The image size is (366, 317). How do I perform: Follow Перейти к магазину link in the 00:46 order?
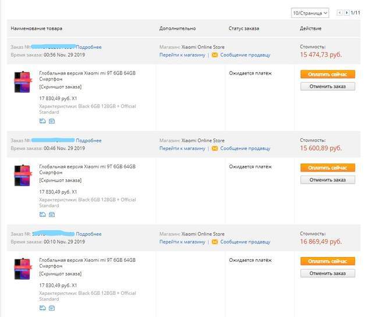(x=182, y=148)
